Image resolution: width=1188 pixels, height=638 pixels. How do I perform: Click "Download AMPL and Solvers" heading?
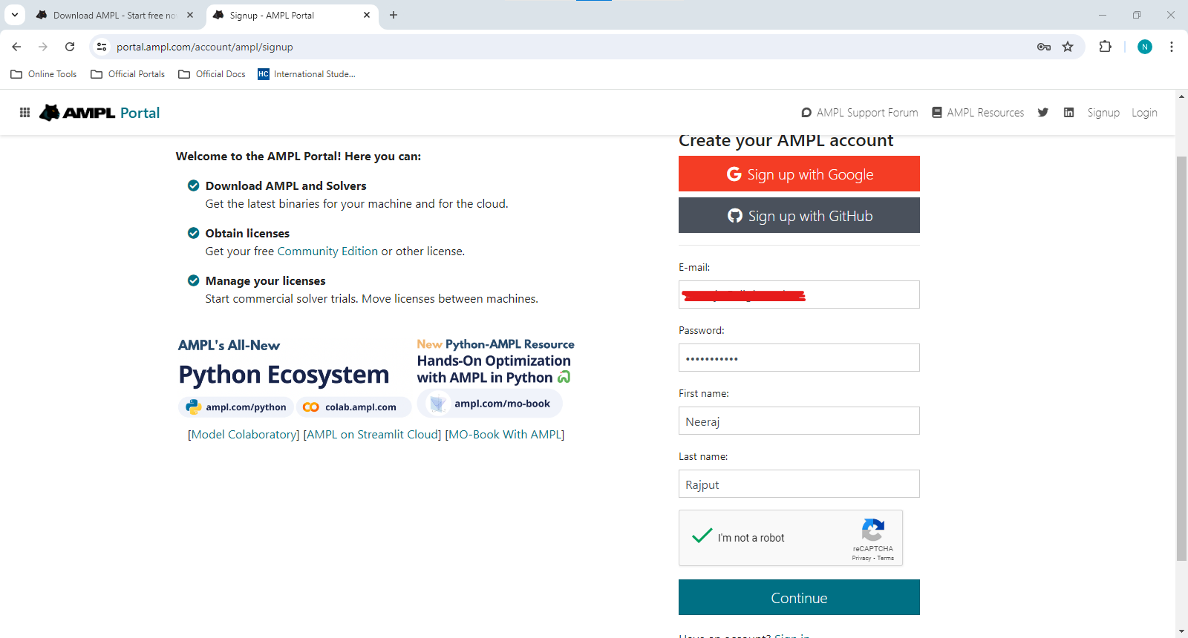[x=286, y=186]
